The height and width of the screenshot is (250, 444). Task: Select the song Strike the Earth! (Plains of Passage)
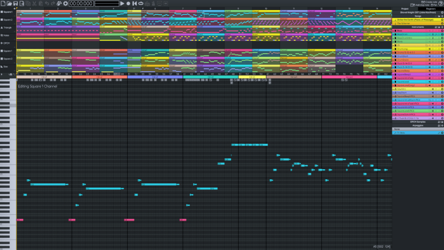pos(418,20)
